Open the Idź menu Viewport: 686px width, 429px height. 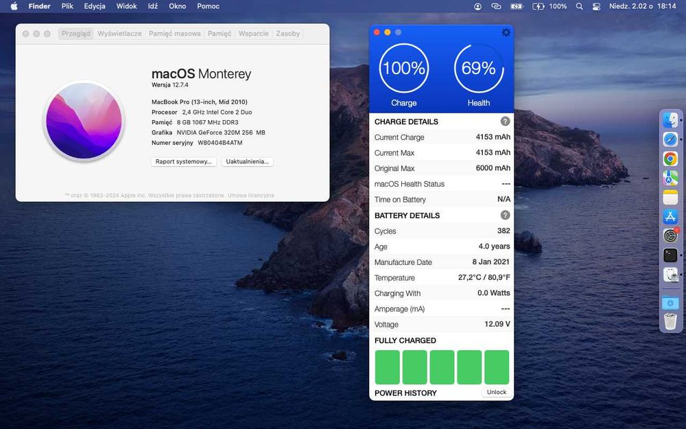(x=153, y=6)
